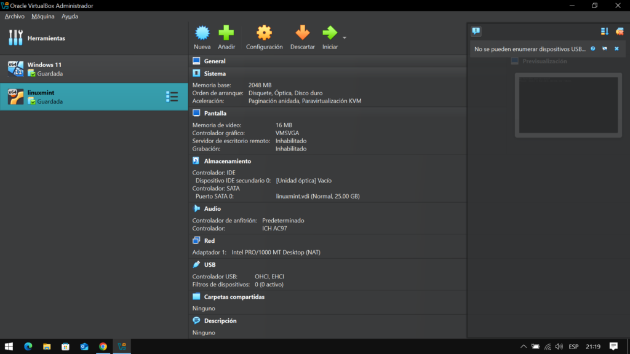Toggle the notification center button
Image resolution: width=630 pixels, height=354 pixels.
pyautogui.click(x=476, y=31)
